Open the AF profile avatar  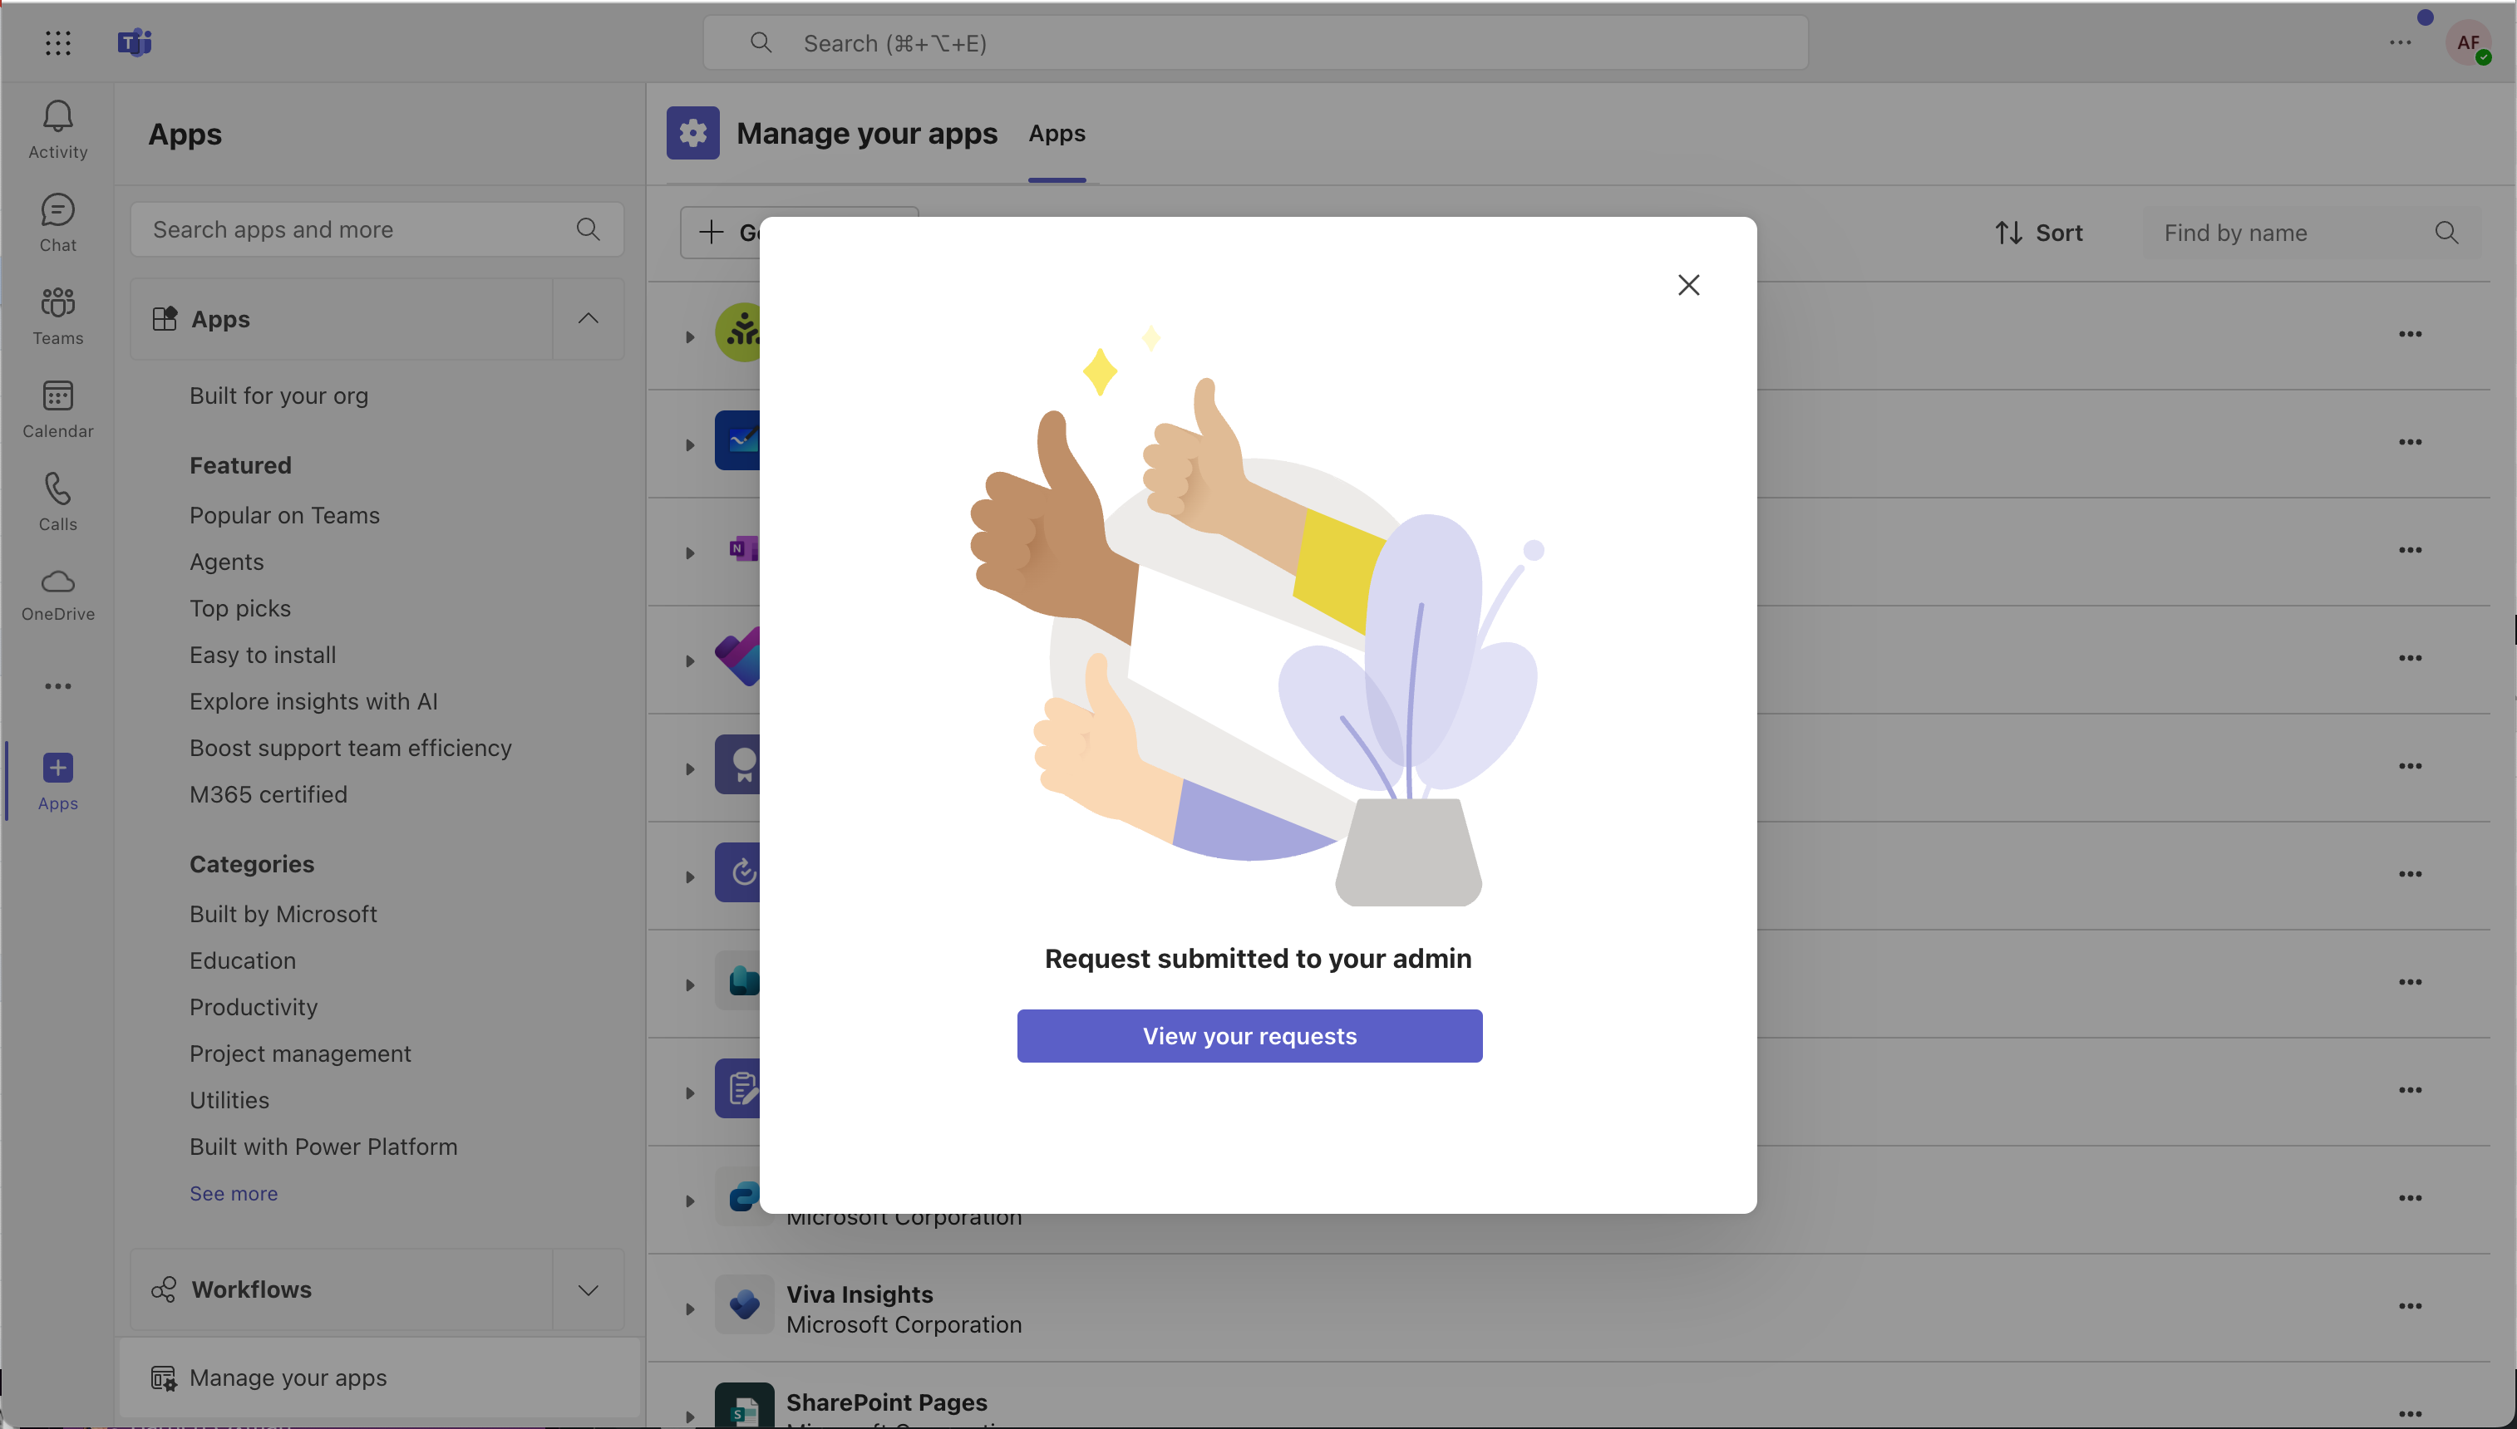(2468, 42)
